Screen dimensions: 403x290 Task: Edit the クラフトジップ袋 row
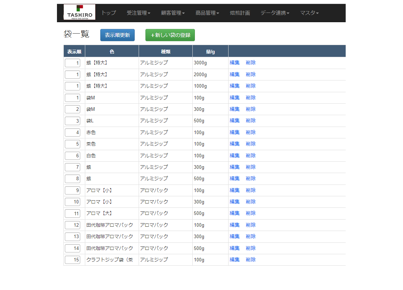234,260
